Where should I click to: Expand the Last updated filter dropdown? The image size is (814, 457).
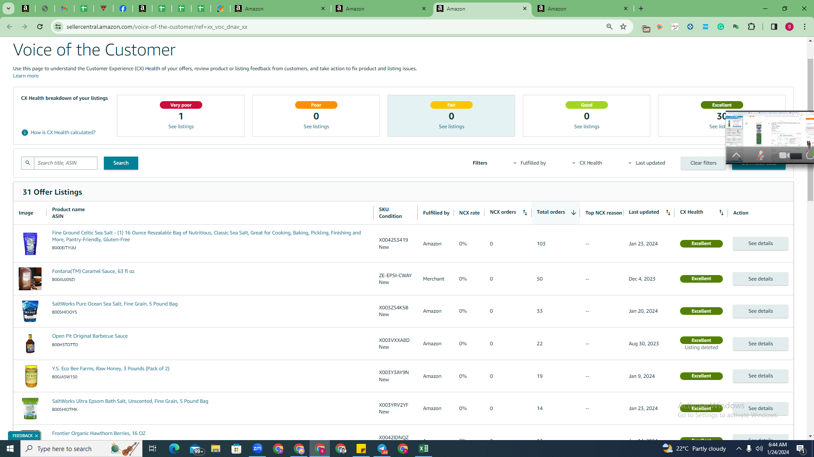pos(647,163)
